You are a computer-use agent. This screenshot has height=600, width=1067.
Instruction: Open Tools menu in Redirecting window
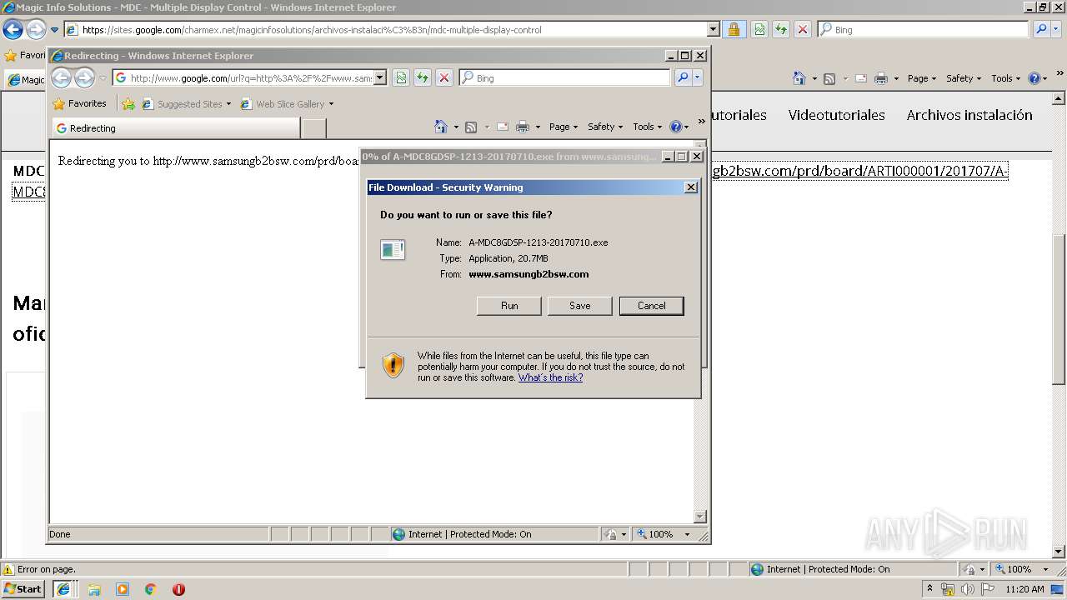click(x=647, y=127)
